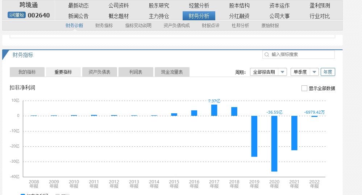Open the 利润表 tab
Image resolution: width=362 pixels, height=195 pixels.
click(x=136, y=72)
